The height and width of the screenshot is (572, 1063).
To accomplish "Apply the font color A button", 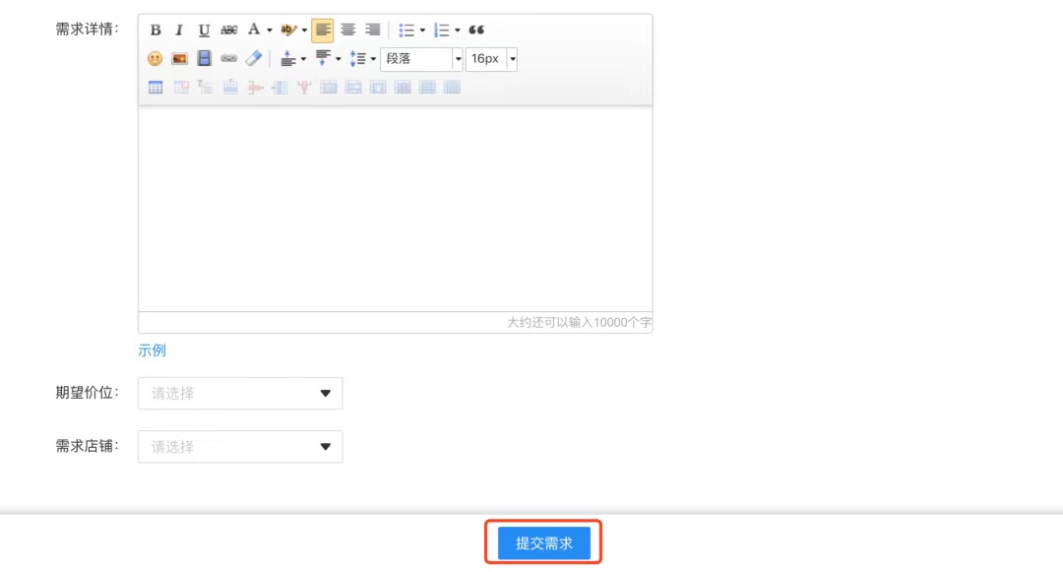I will 254,30.
